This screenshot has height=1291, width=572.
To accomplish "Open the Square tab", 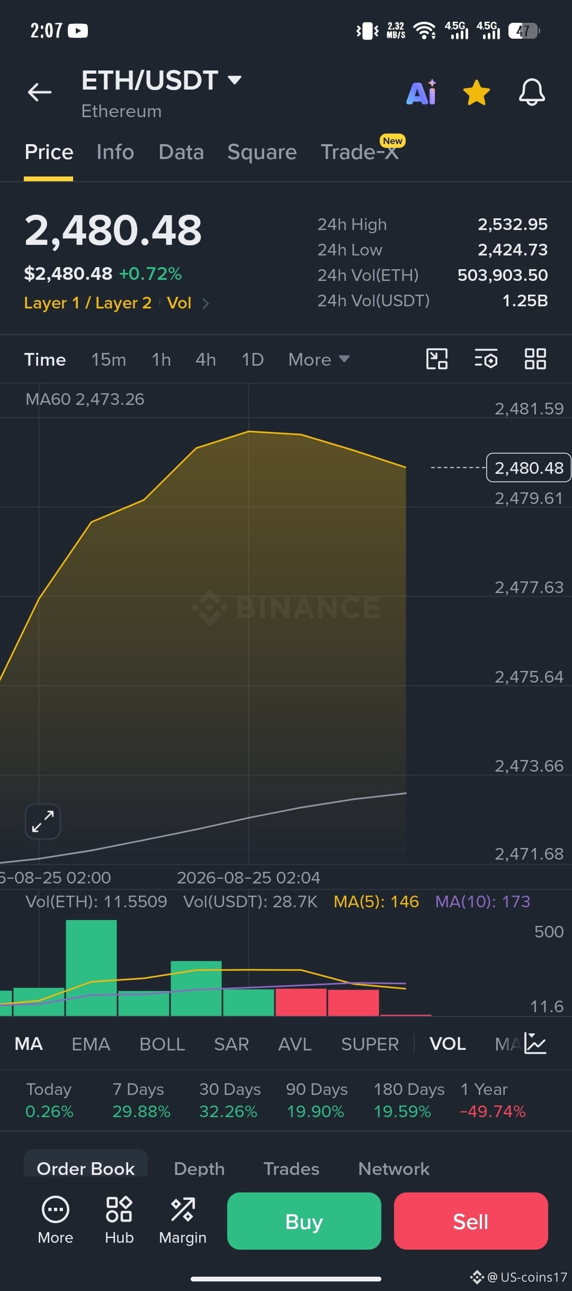I will point(262,152).
